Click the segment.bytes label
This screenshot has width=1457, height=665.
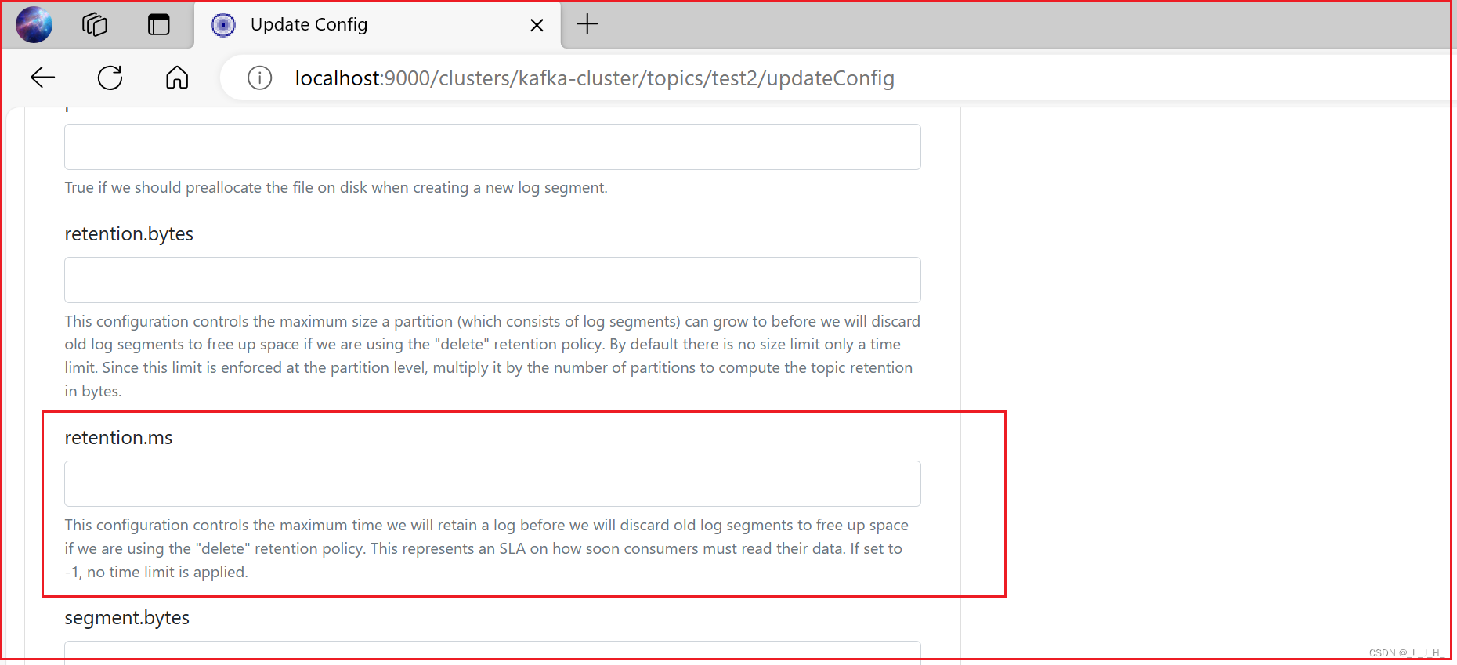pos(127,618)
